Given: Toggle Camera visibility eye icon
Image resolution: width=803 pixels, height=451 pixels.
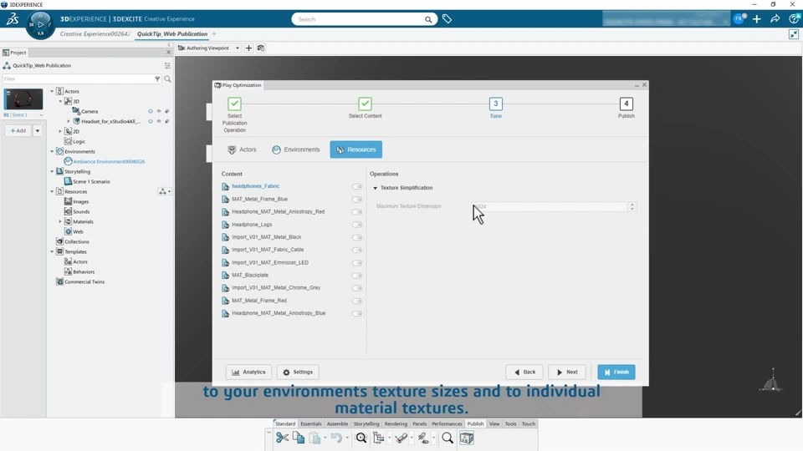Looking at the screenshot, I should pos(159,111).
